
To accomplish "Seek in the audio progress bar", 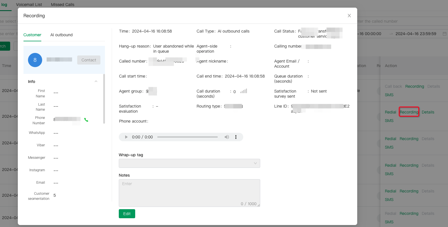I will (x=188, y=137).
